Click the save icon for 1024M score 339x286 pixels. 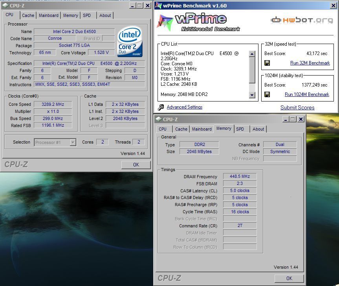(x=267, y=94)
